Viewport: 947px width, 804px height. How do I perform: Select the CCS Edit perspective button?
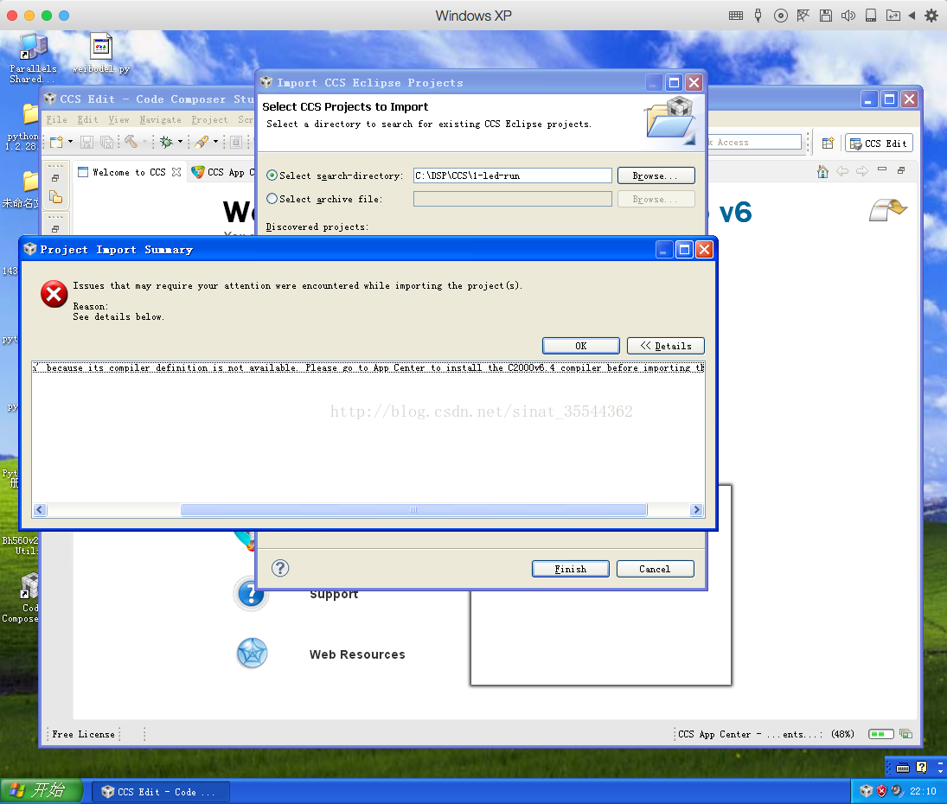[879, 143]
